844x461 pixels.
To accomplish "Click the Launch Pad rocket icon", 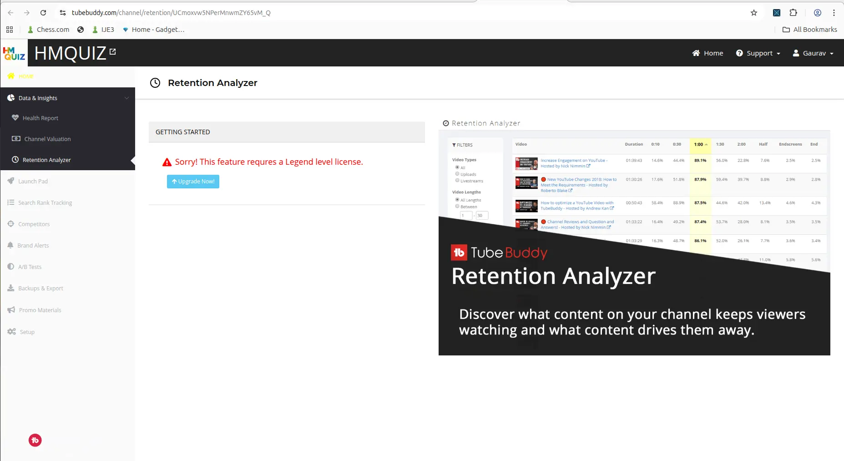I will 11,181.
